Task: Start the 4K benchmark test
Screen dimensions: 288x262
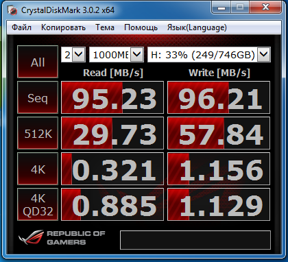Action: tap(38, 169)
